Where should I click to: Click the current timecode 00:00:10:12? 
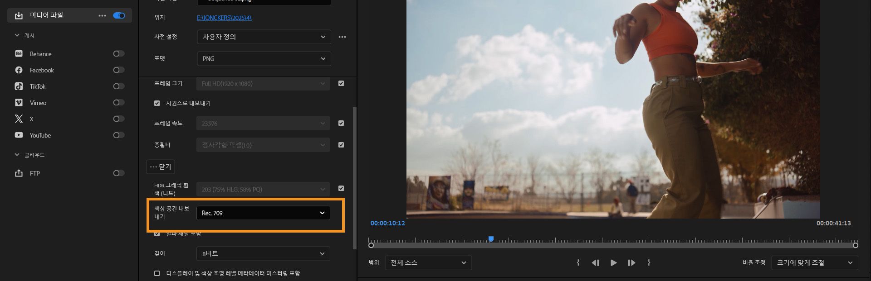click(387, 223)
